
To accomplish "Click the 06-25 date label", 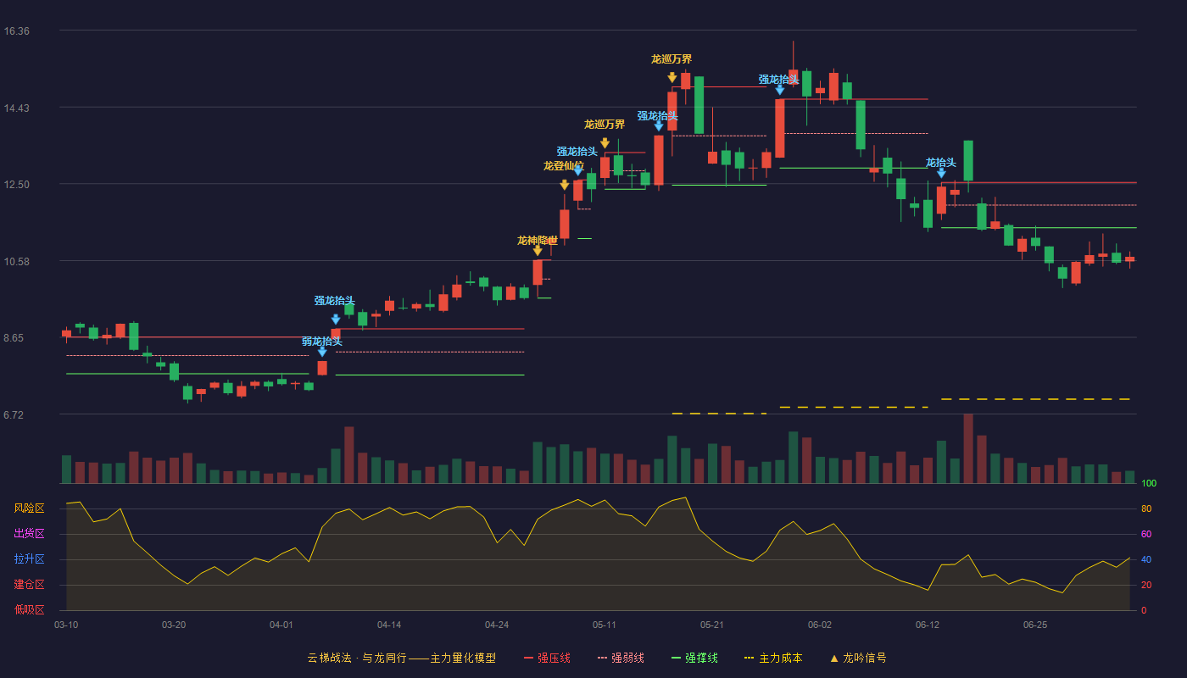I will [x=1035, y=625].
